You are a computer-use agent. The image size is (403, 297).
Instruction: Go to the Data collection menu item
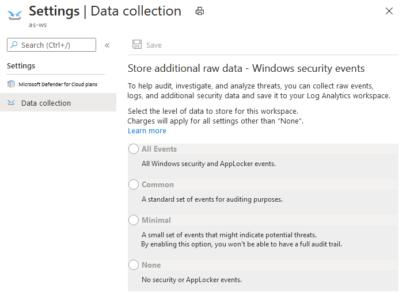point(46,103)
